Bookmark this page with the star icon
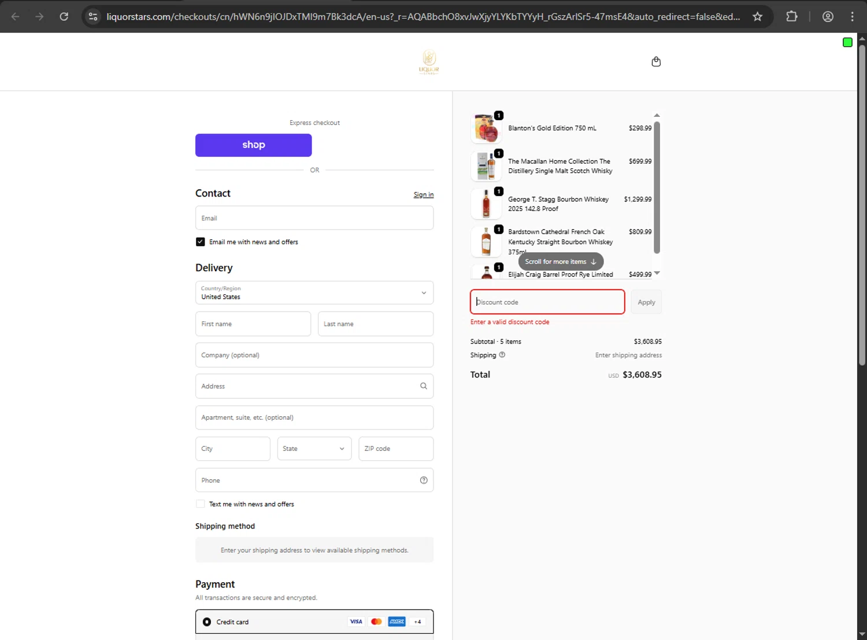 click(757, 17)
